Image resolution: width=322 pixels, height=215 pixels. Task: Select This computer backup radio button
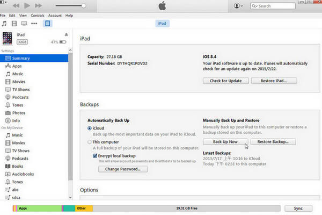tap(90, 142)
